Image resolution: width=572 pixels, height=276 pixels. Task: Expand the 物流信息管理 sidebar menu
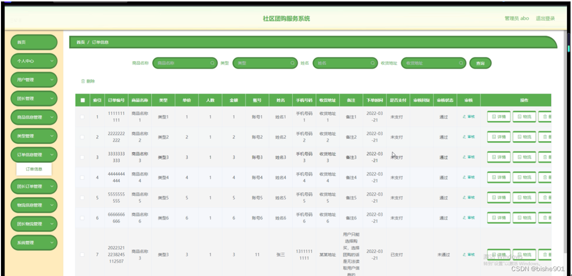pyautogui.click(x=34, y=205)
